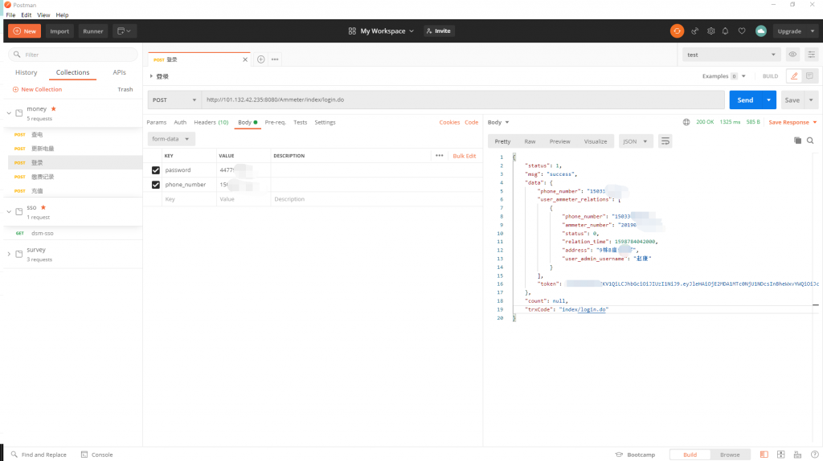
Task: Toggle line wrap icon in response
Action: (x=665, y=141)
